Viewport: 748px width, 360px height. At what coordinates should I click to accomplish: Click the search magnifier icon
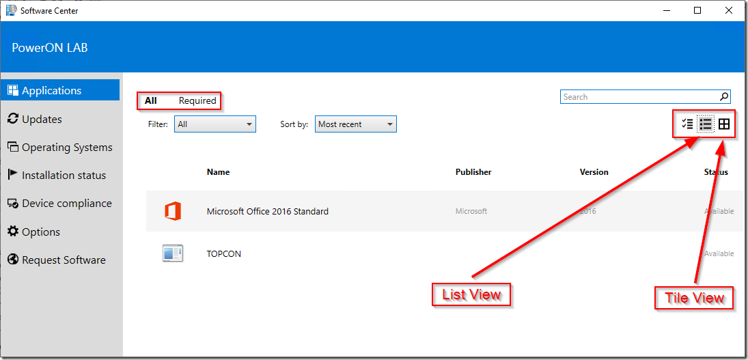pyautogui.click(x=724, y=97)
